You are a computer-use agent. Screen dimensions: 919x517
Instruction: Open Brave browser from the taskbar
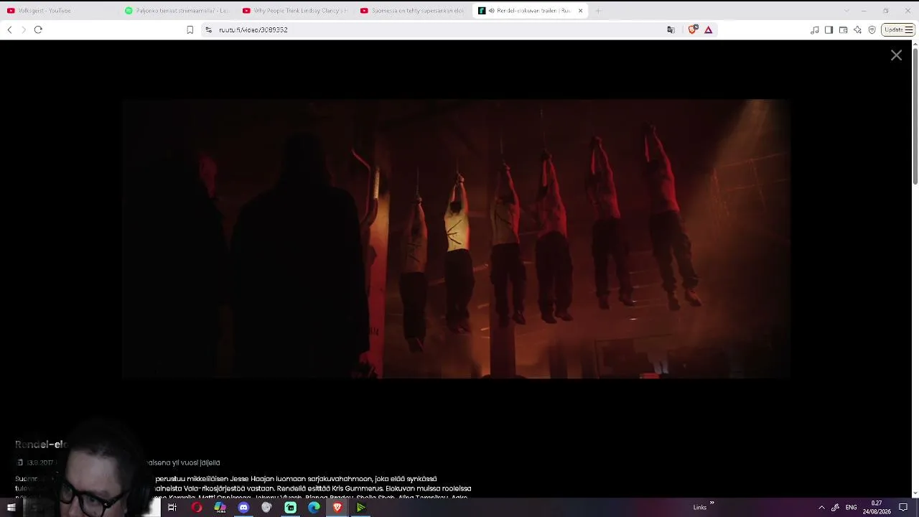click(x=337, y=508)
